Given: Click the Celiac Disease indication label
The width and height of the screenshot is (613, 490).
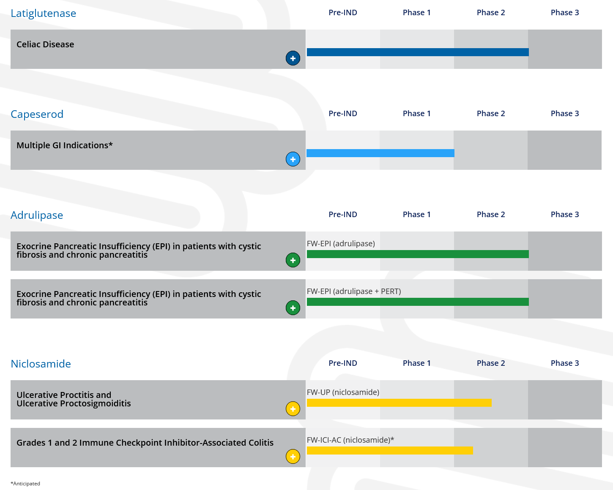Looking at the screenshot, I should tap(45, 44).
